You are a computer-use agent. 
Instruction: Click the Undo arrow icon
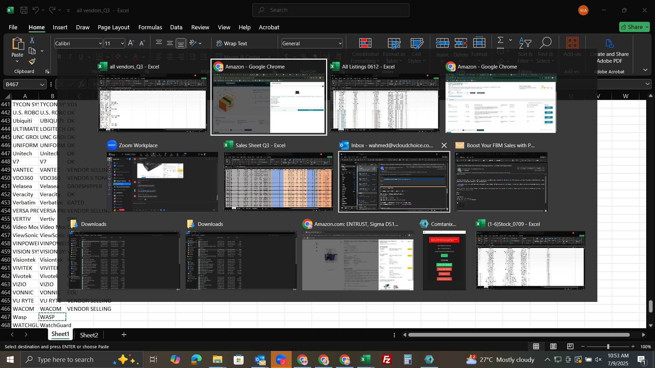[x=35, y=10]
